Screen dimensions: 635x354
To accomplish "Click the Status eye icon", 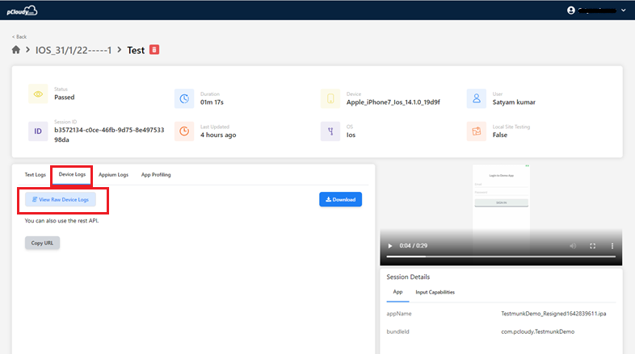I will [38, 94].
